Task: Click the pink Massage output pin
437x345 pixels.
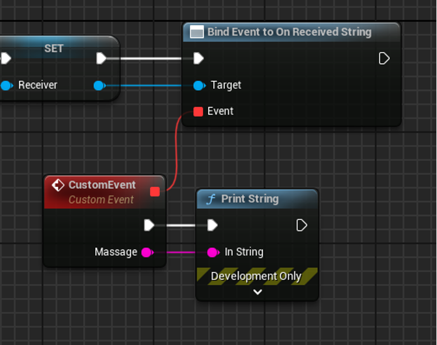Action: (x=147, y=252)
